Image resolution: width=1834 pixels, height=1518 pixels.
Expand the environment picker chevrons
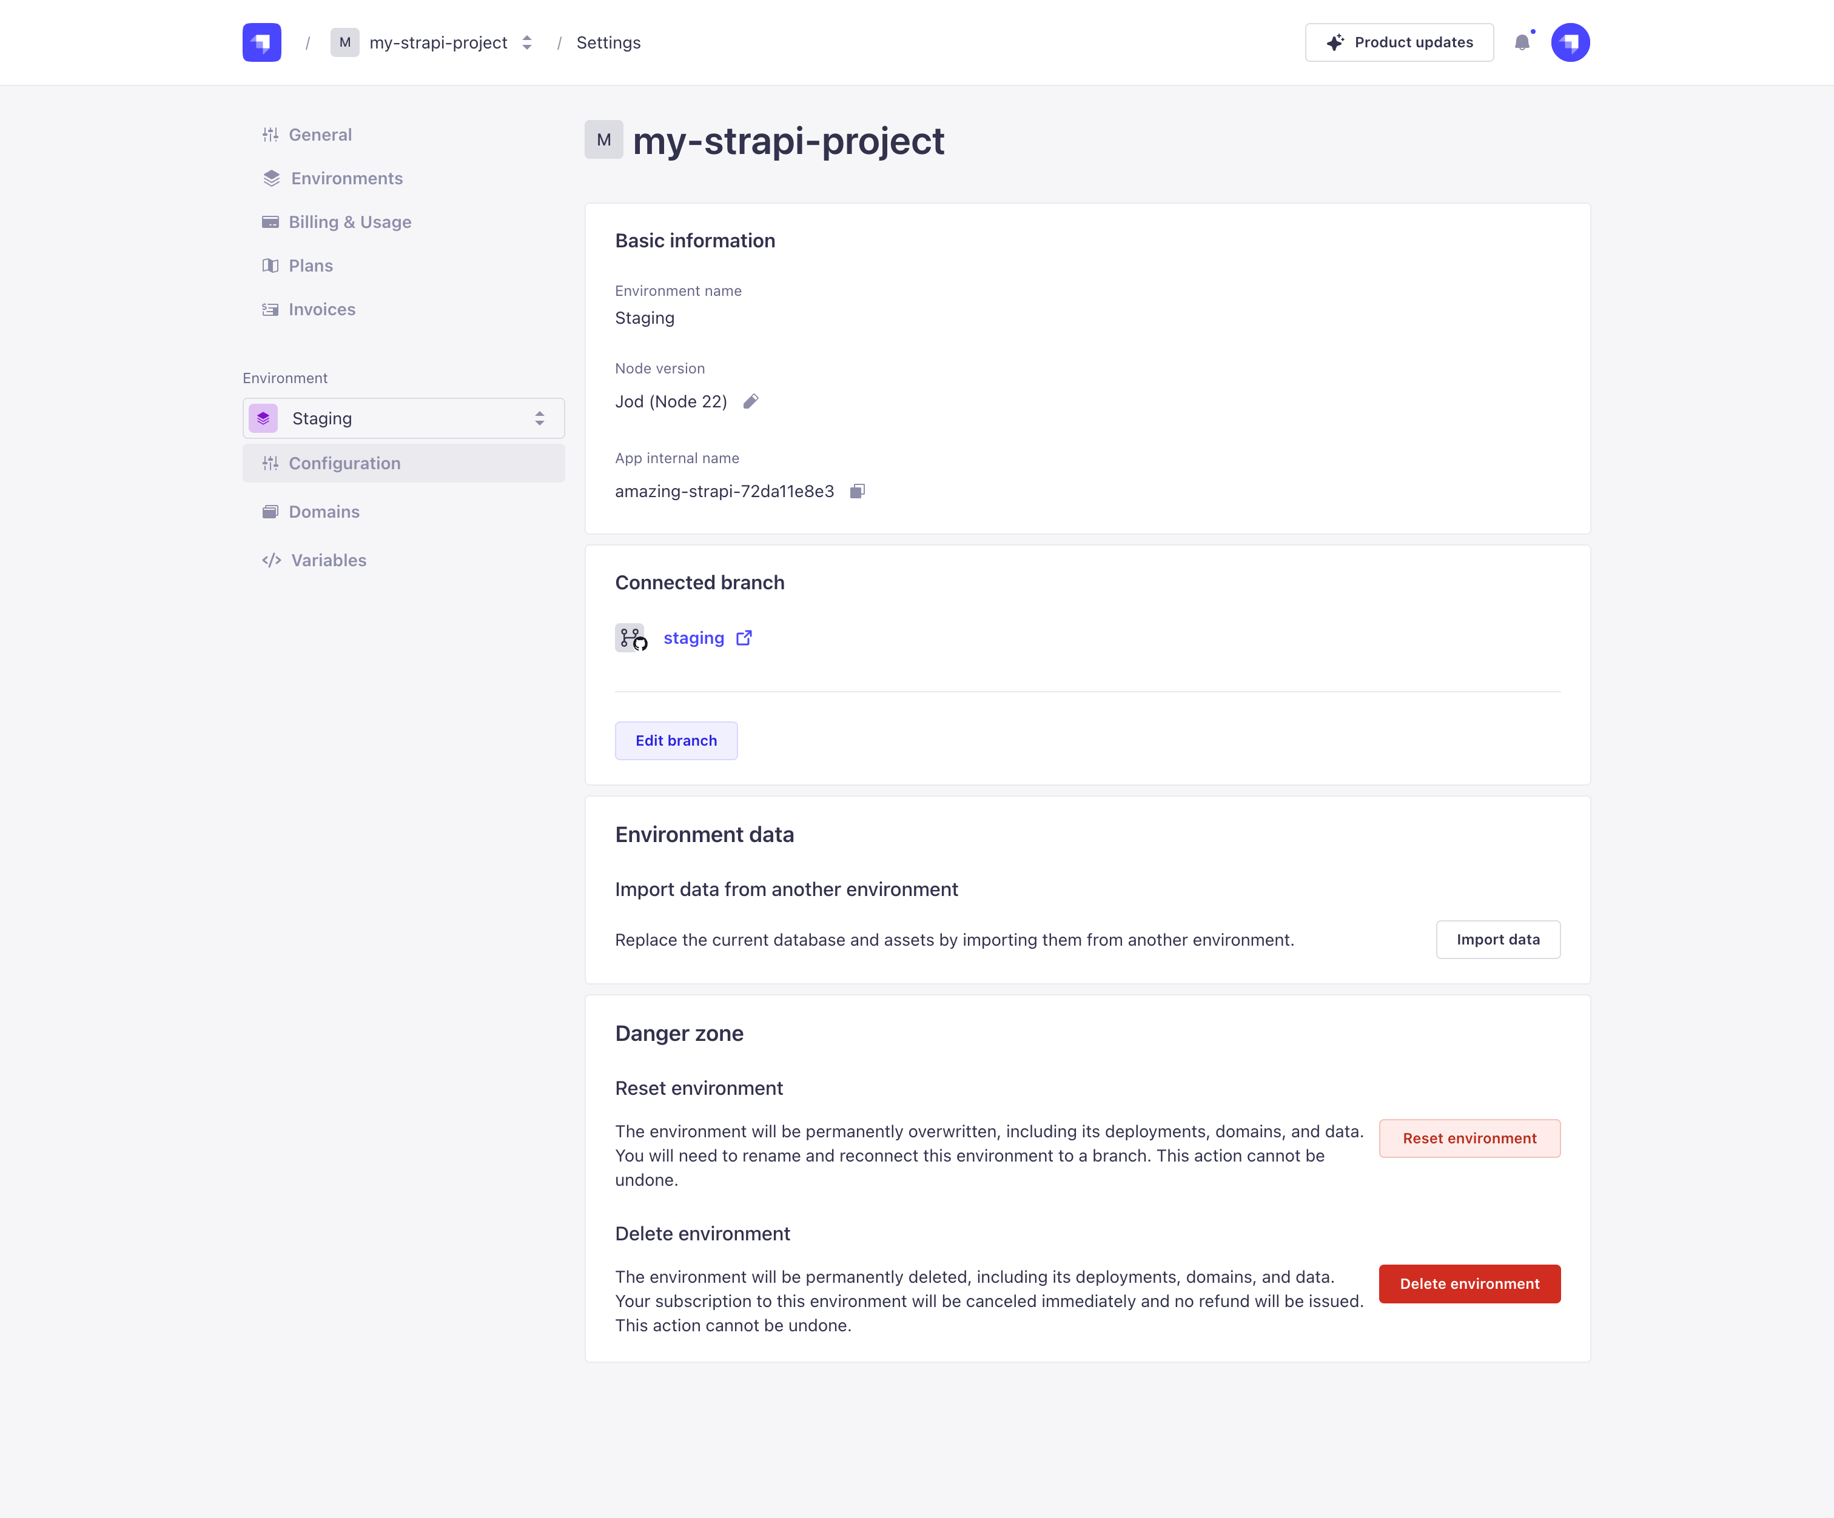pyautogui.click(x=539, y=418)
